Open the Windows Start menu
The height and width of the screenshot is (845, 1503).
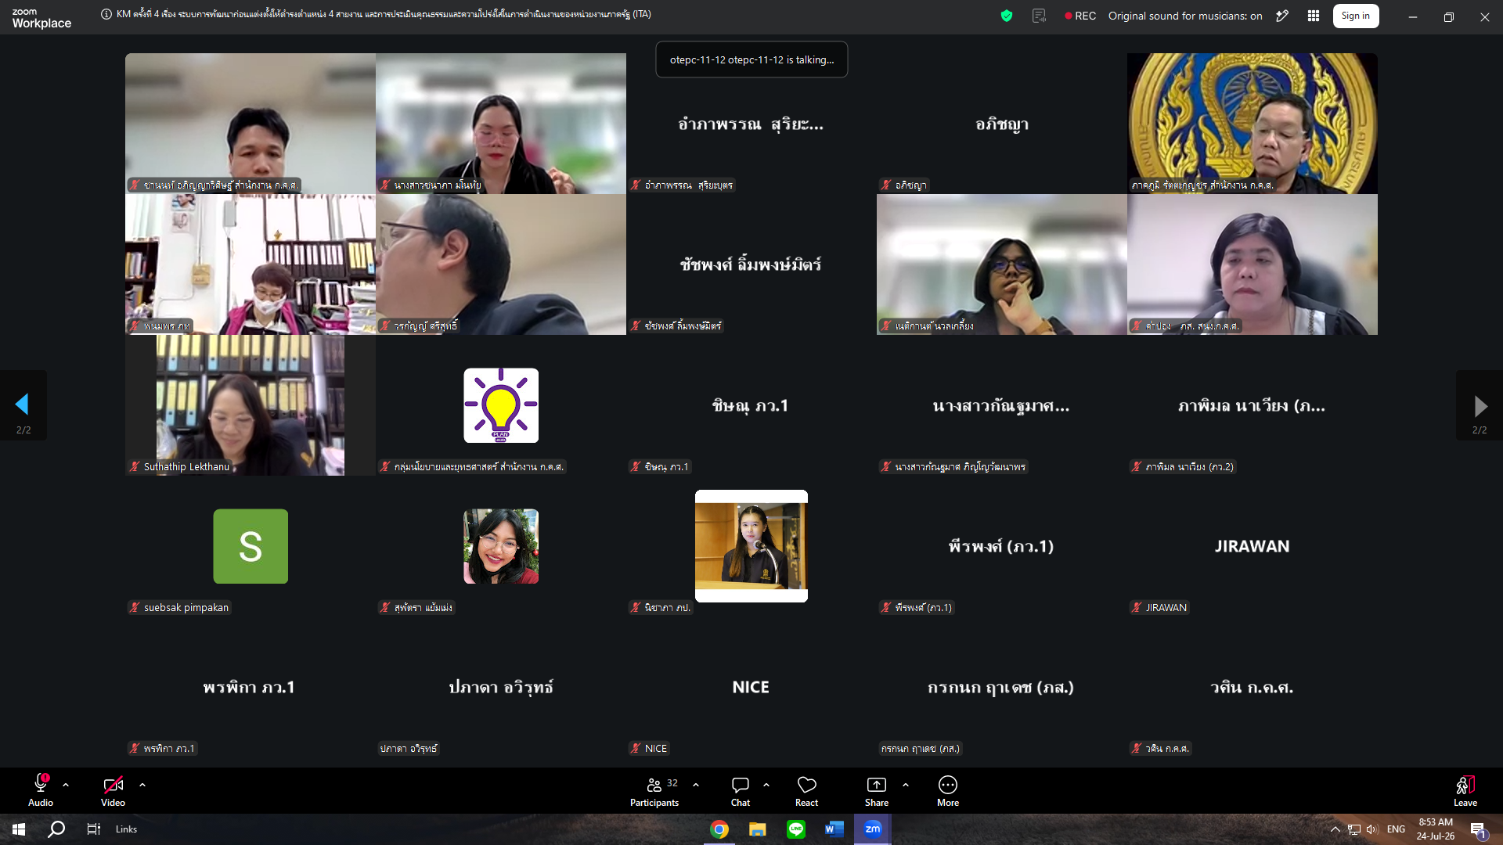19,829
